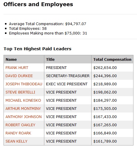137x149 pixels.
Task: Click the SECRETARY-TREASURER title cell
Action: (x=68, y=76)
